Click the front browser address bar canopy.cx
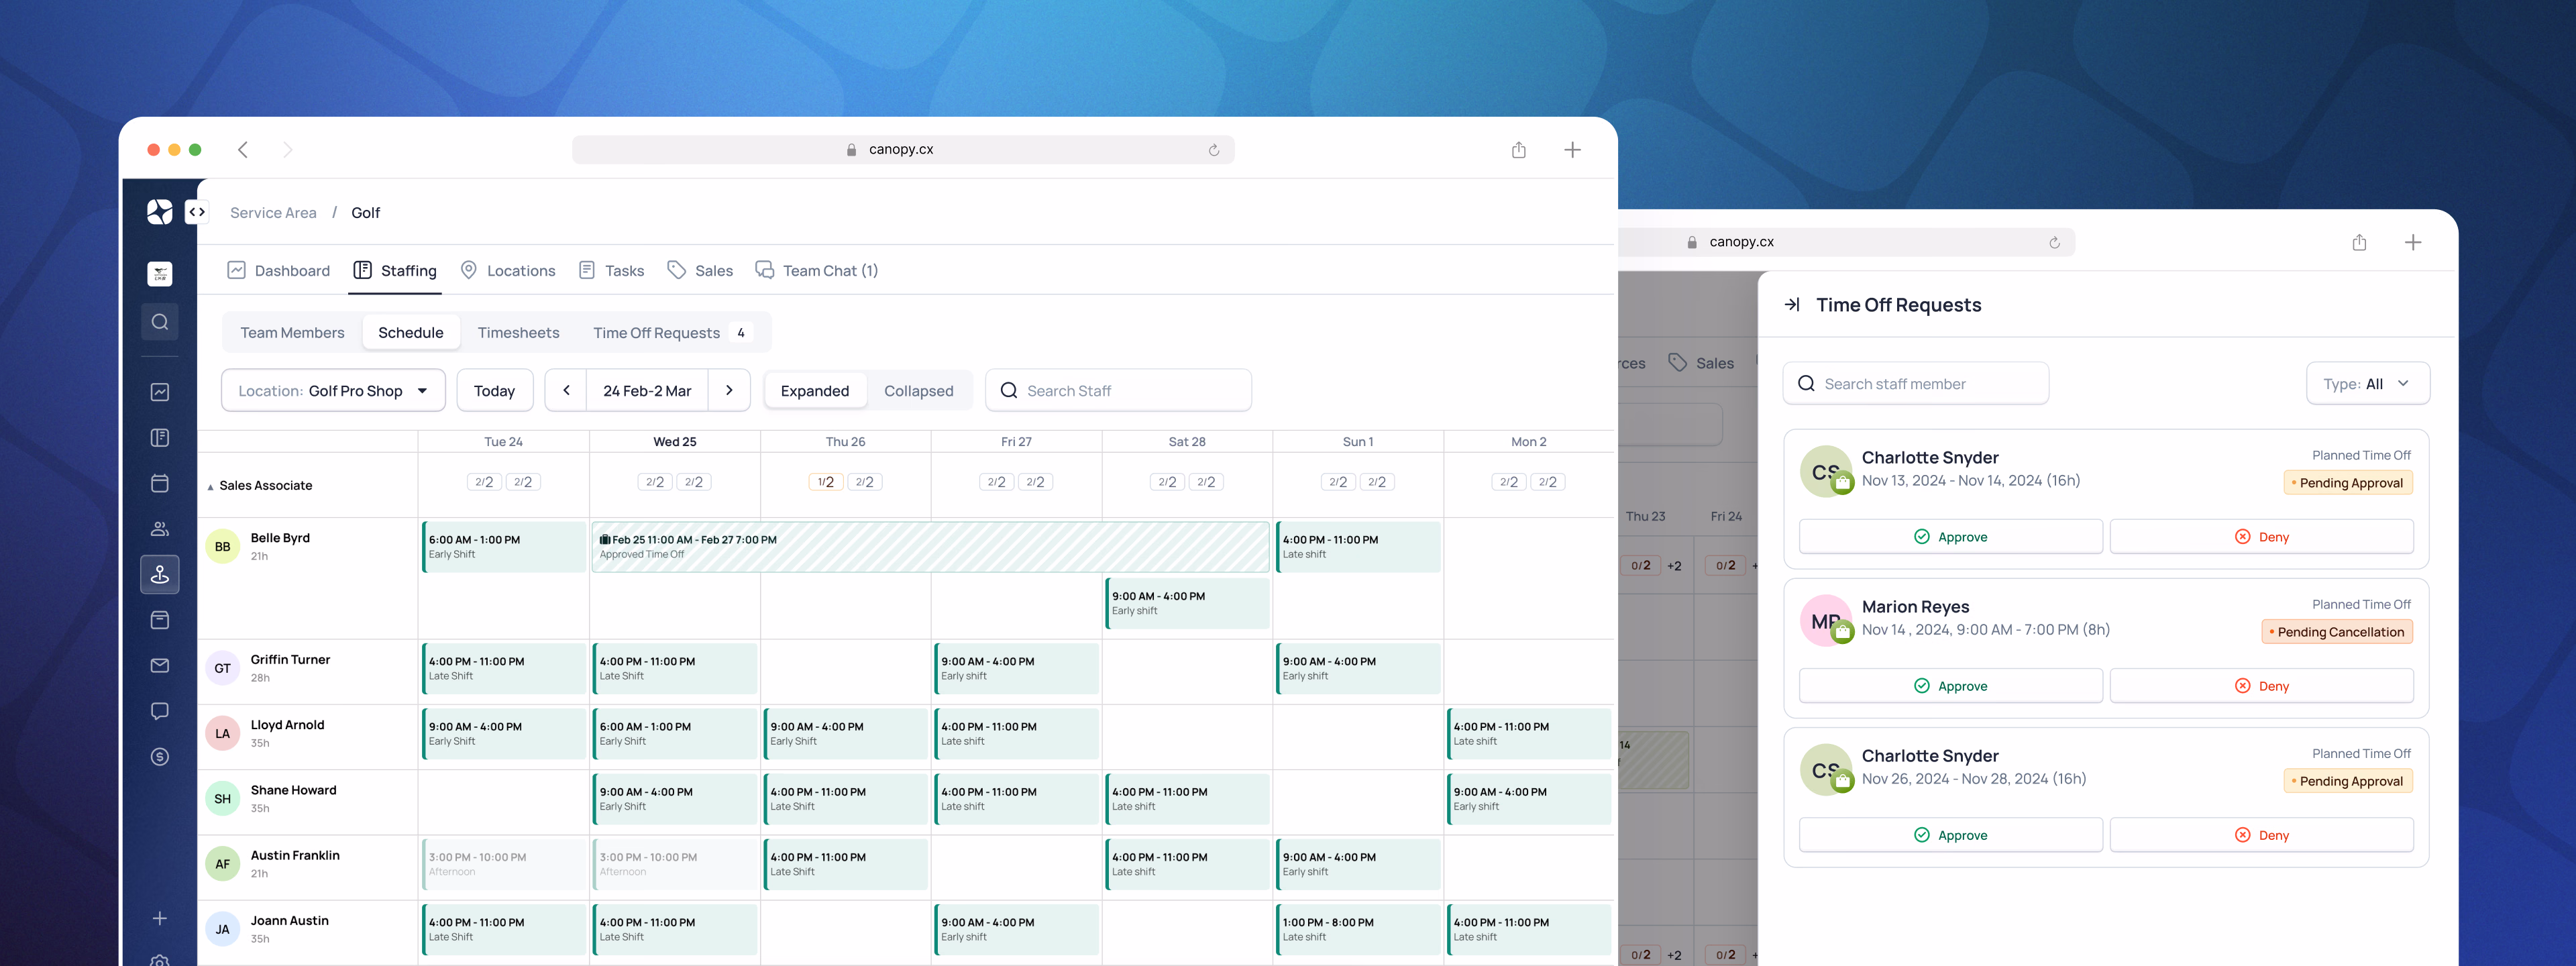The height and width of the screenshot is (966, 2576). 903,150
